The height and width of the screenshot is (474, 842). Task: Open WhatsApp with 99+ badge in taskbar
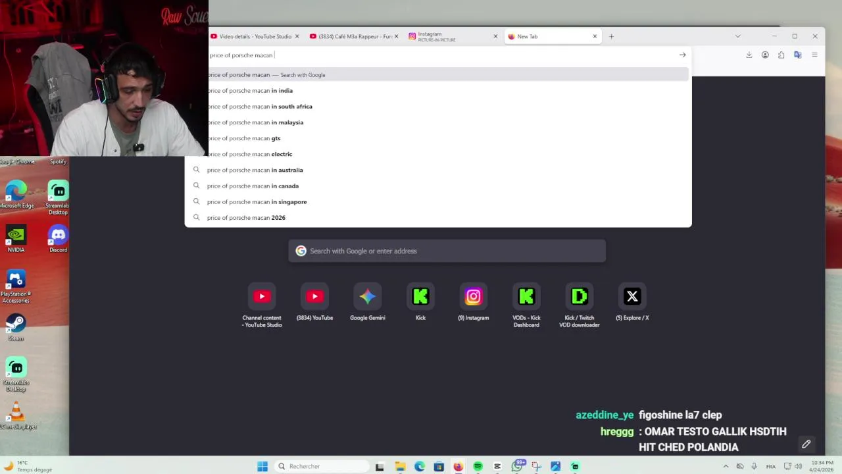click(x=517, y=466)
